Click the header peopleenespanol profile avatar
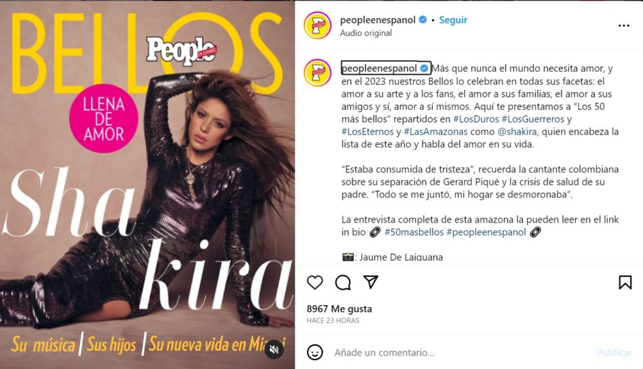The image size is (643, 369). [x=317, y=25]
